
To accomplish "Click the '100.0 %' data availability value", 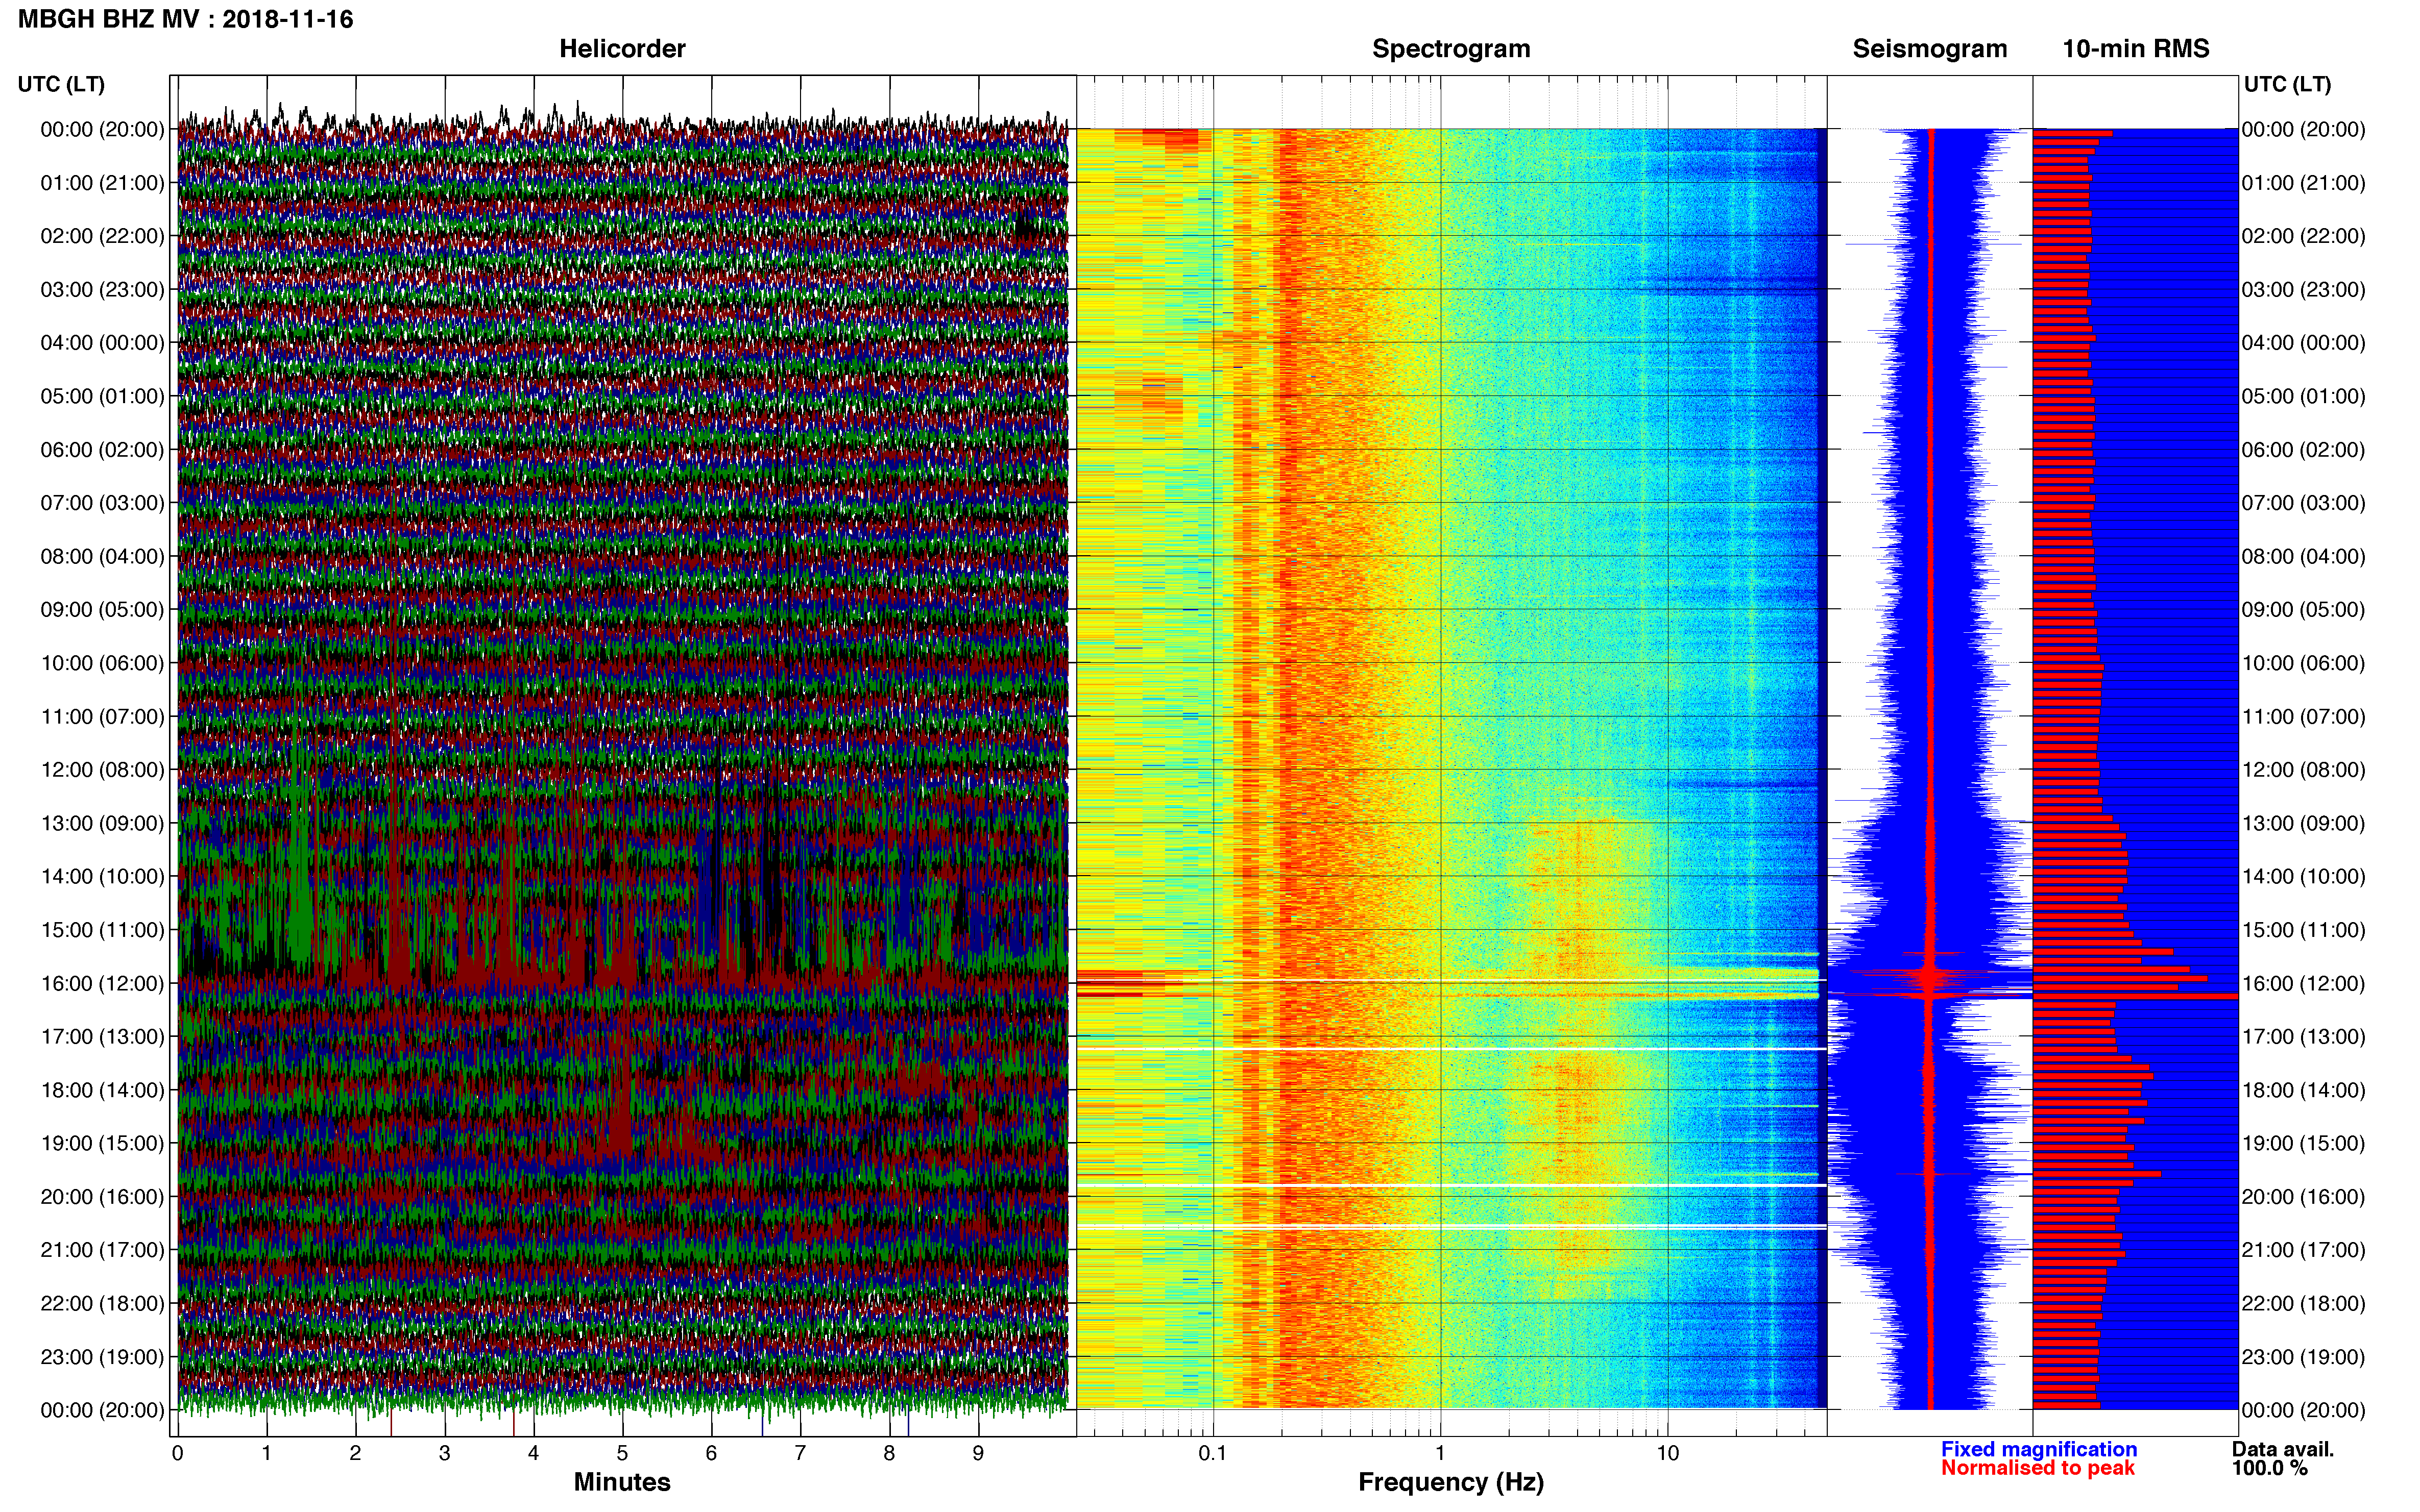I will click(x=2270, y=1468).
